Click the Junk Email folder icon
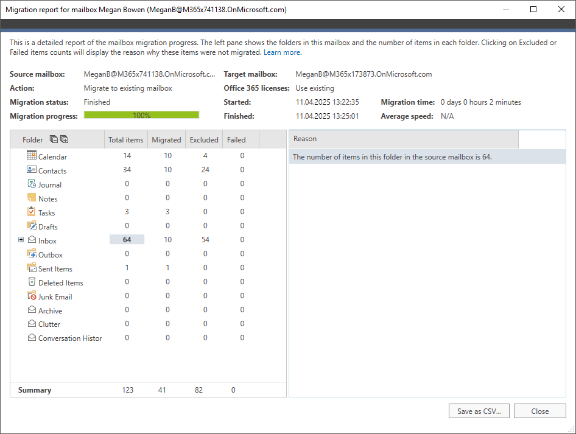This screenshot has height=434, width=576. click(32, 296)
